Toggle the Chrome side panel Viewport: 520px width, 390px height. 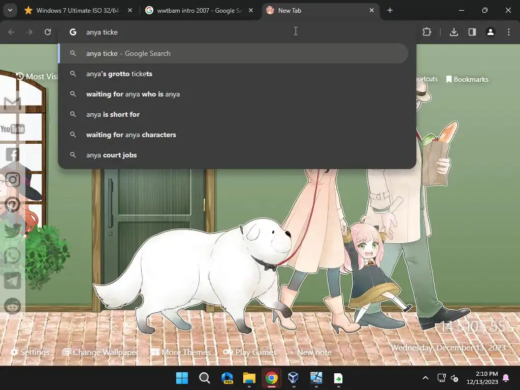click(x=472, y=32)
